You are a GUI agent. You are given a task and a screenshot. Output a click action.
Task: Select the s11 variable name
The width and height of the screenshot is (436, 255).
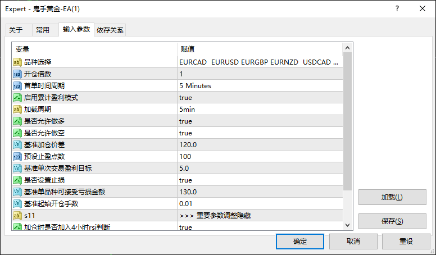click(x=29, y=216)
